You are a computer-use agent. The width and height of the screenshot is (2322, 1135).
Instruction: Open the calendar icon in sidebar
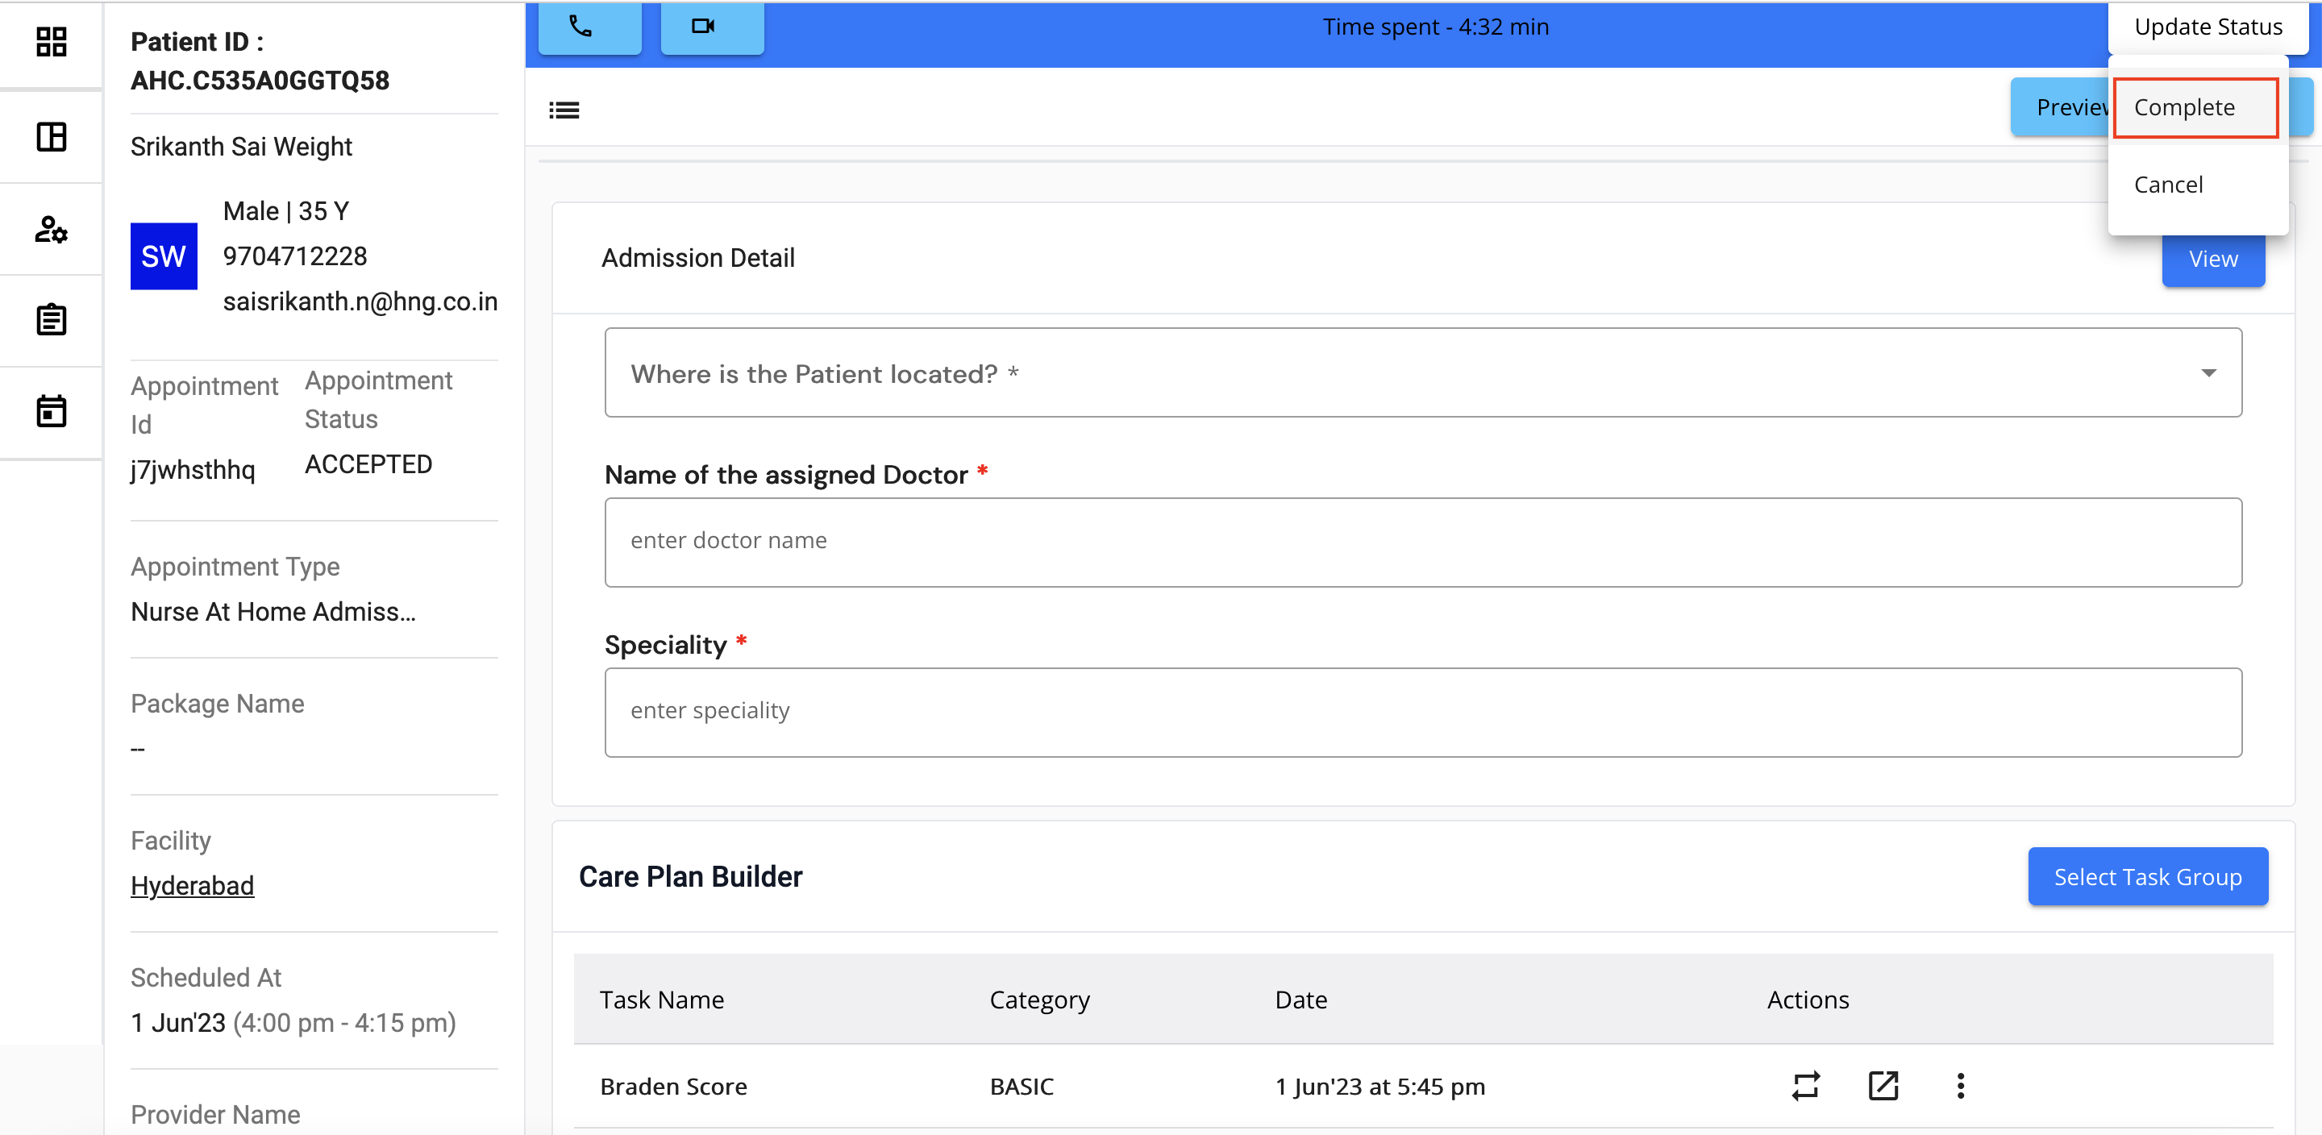click(x=52, y=411)
